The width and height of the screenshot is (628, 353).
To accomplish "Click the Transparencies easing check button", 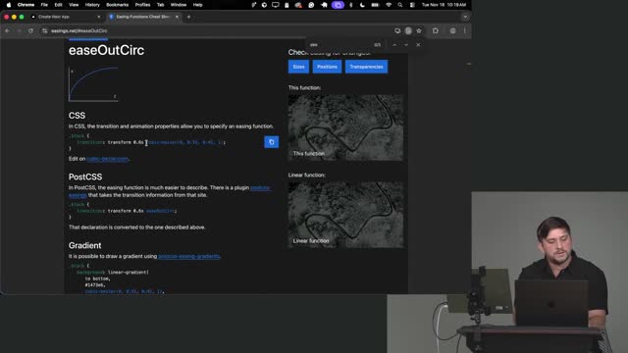I will point(366,67).
